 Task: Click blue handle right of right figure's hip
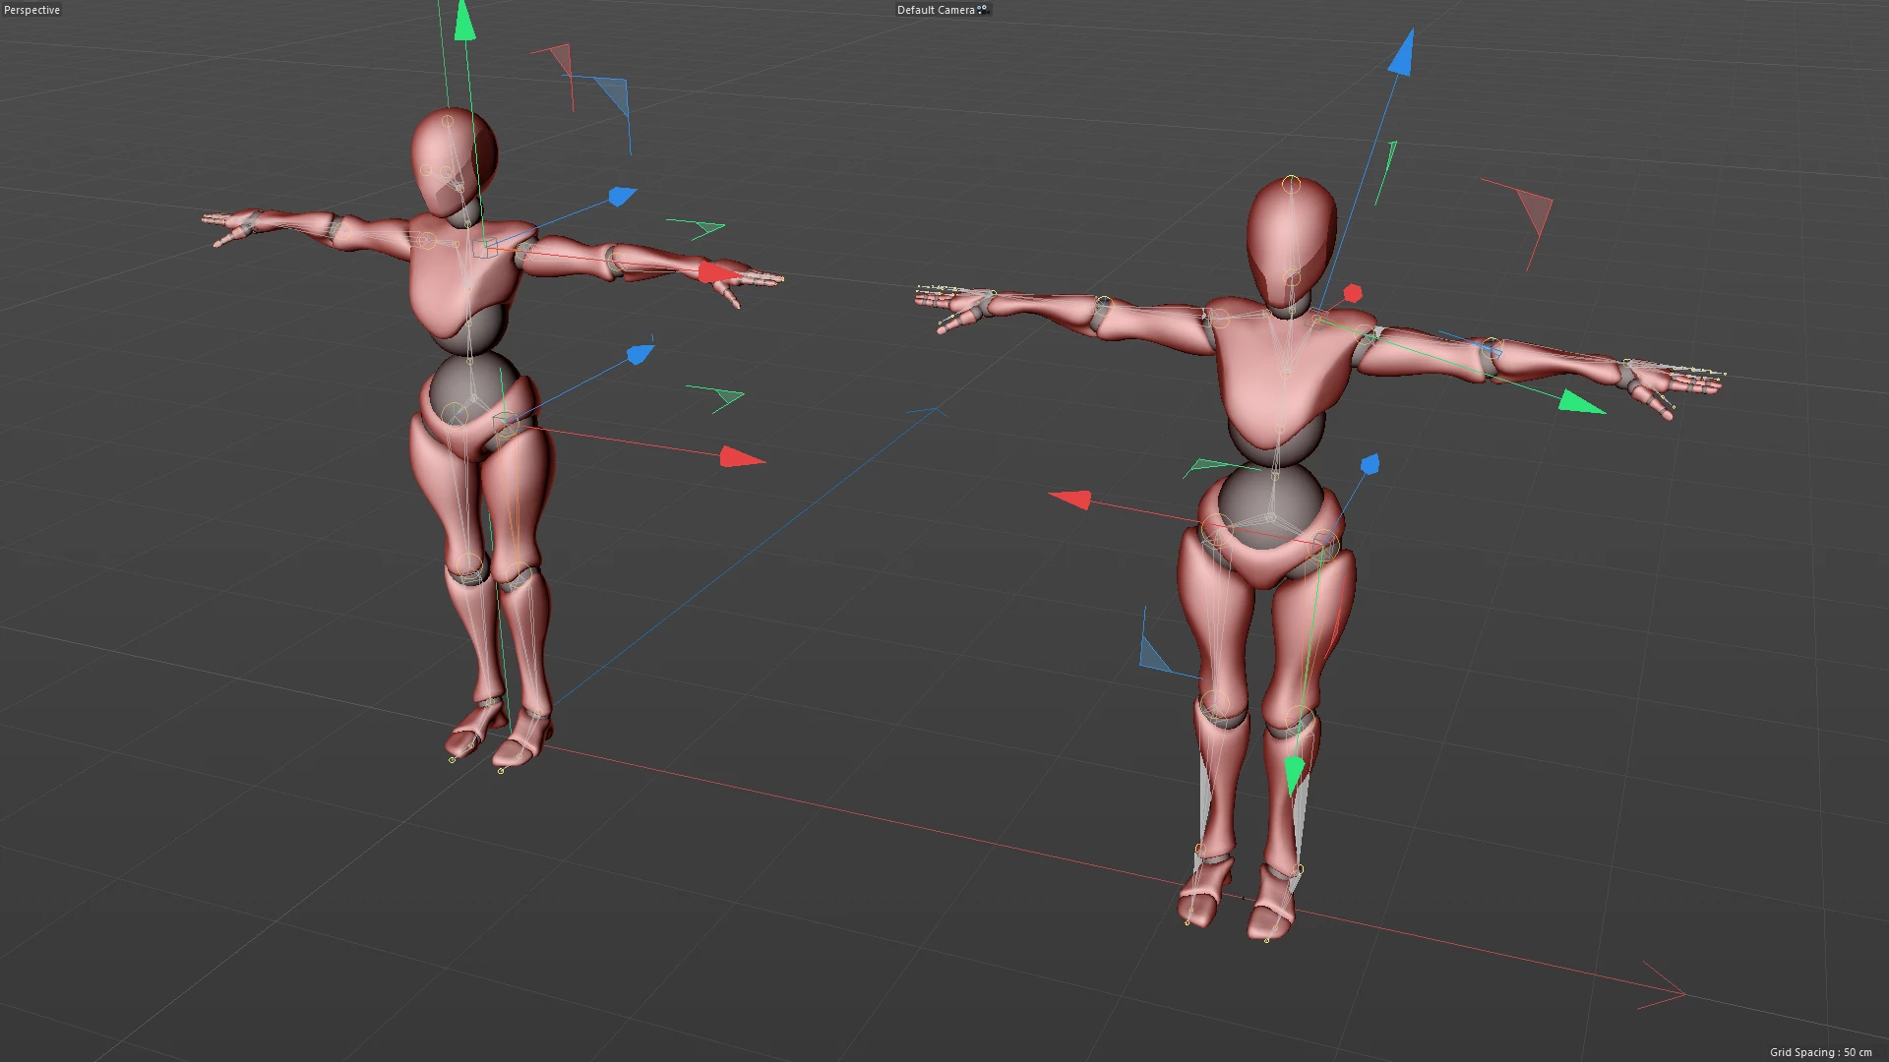pyautogui.click(x=1370, y=464)
